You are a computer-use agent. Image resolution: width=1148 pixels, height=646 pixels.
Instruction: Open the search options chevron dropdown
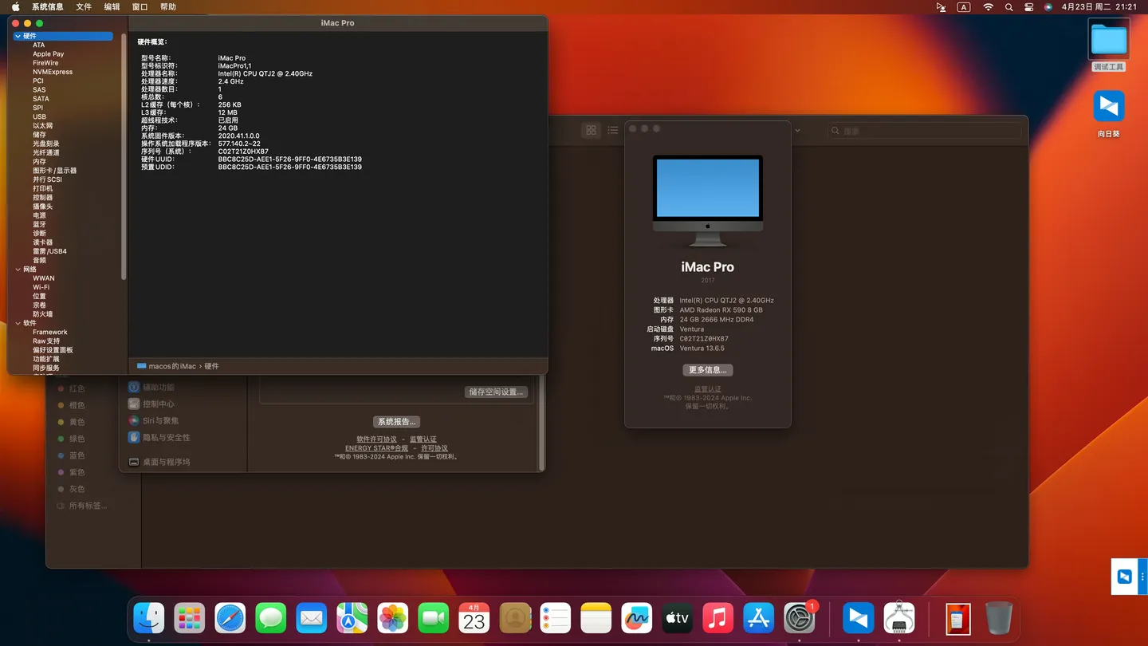point(796,130)
